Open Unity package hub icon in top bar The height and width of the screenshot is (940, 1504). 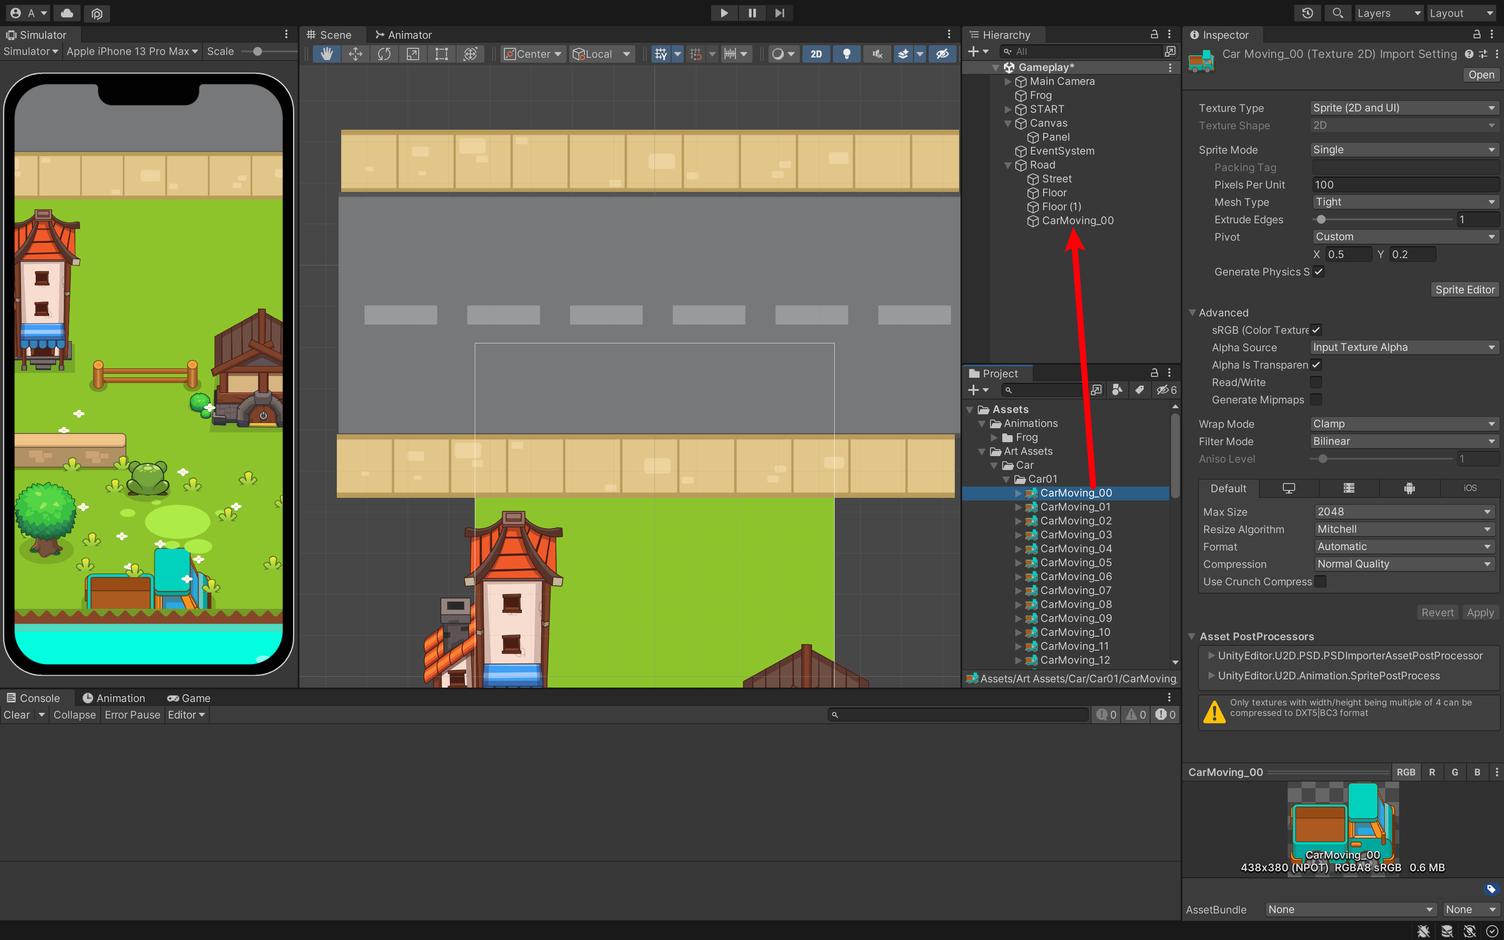coord(97,13)
